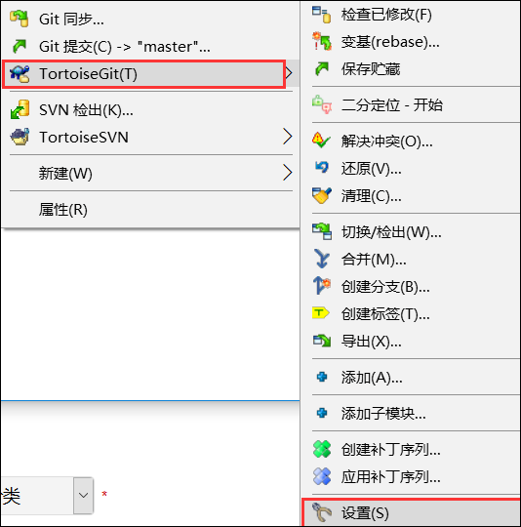Click the Git 同步 sync icon
The width and height of the screenshot is (521, 527).
(20, 19)
